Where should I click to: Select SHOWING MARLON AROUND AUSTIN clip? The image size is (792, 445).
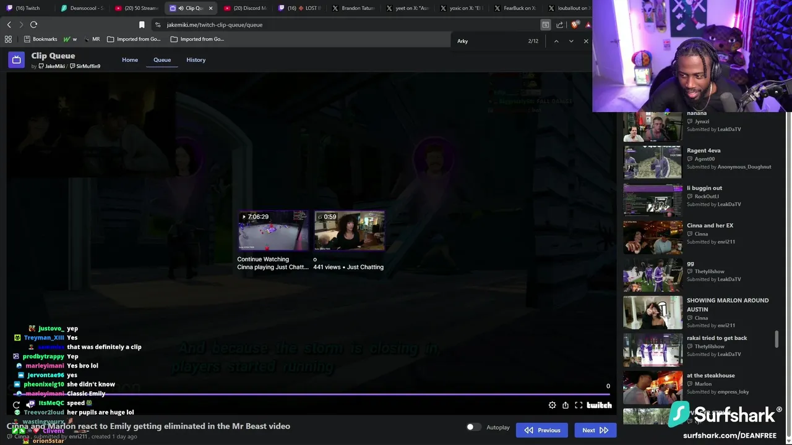point(698,313)
